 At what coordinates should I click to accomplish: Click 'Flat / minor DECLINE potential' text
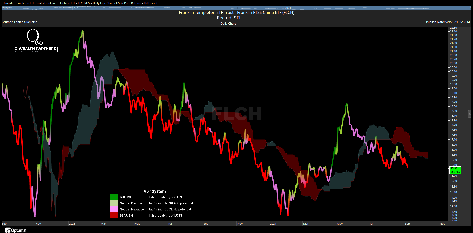169,209
